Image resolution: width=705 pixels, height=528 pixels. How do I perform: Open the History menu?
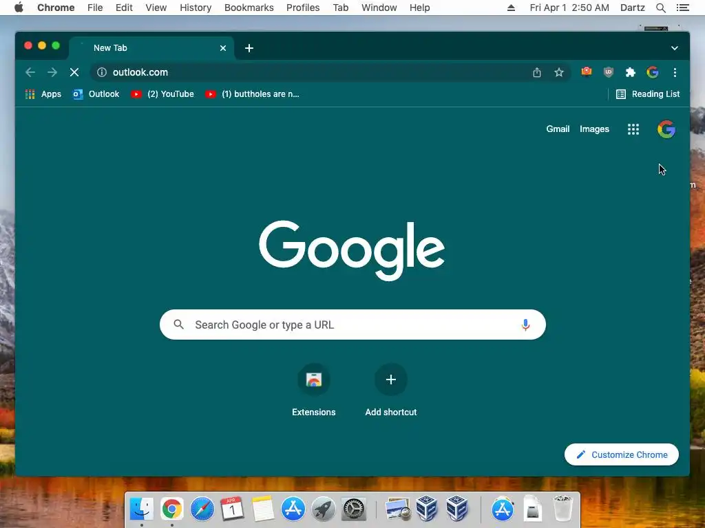click(x=196, y=8)
